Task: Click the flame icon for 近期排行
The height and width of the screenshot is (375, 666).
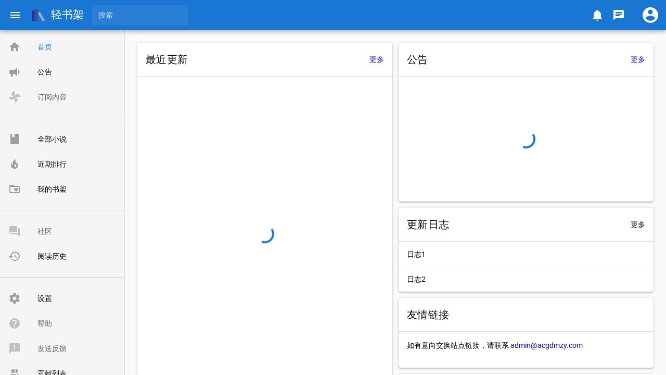Action: 15,164
